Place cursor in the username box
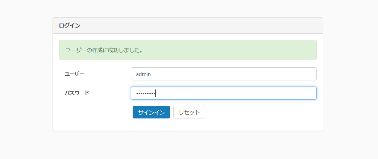The image size is (378, 159). tap(224, 74)
